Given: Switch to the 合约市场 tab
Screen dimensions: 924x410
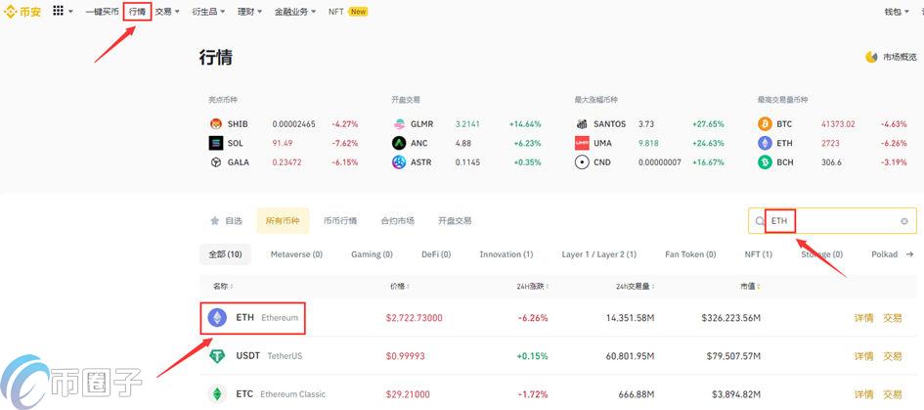Looking at the screenshot, I should (x=398, y=221).
